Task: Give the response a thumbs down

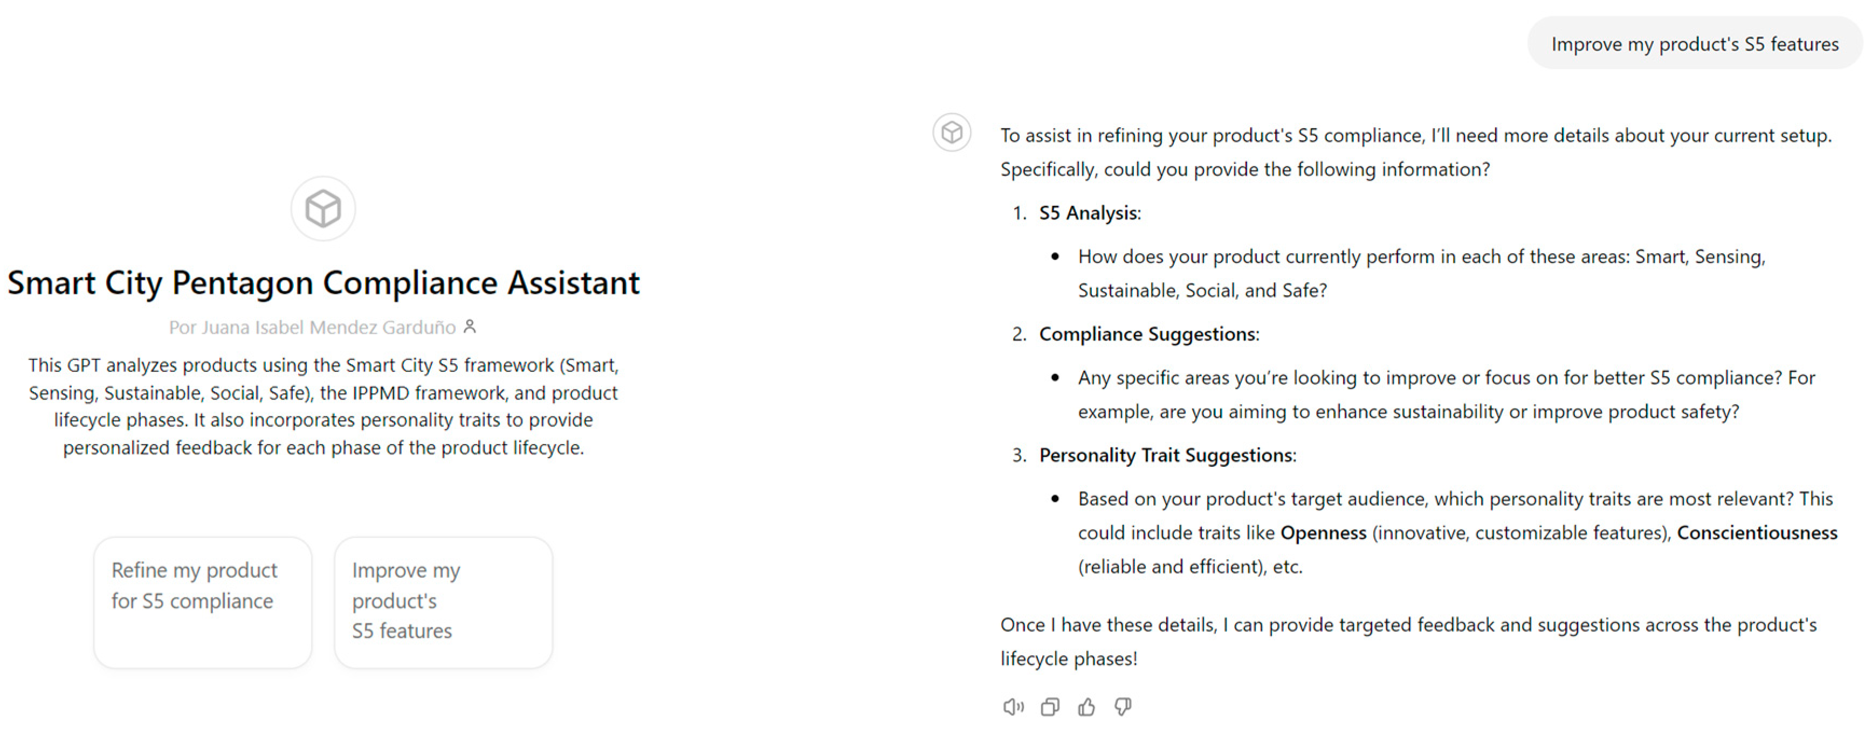Action: coord(1123,706)
